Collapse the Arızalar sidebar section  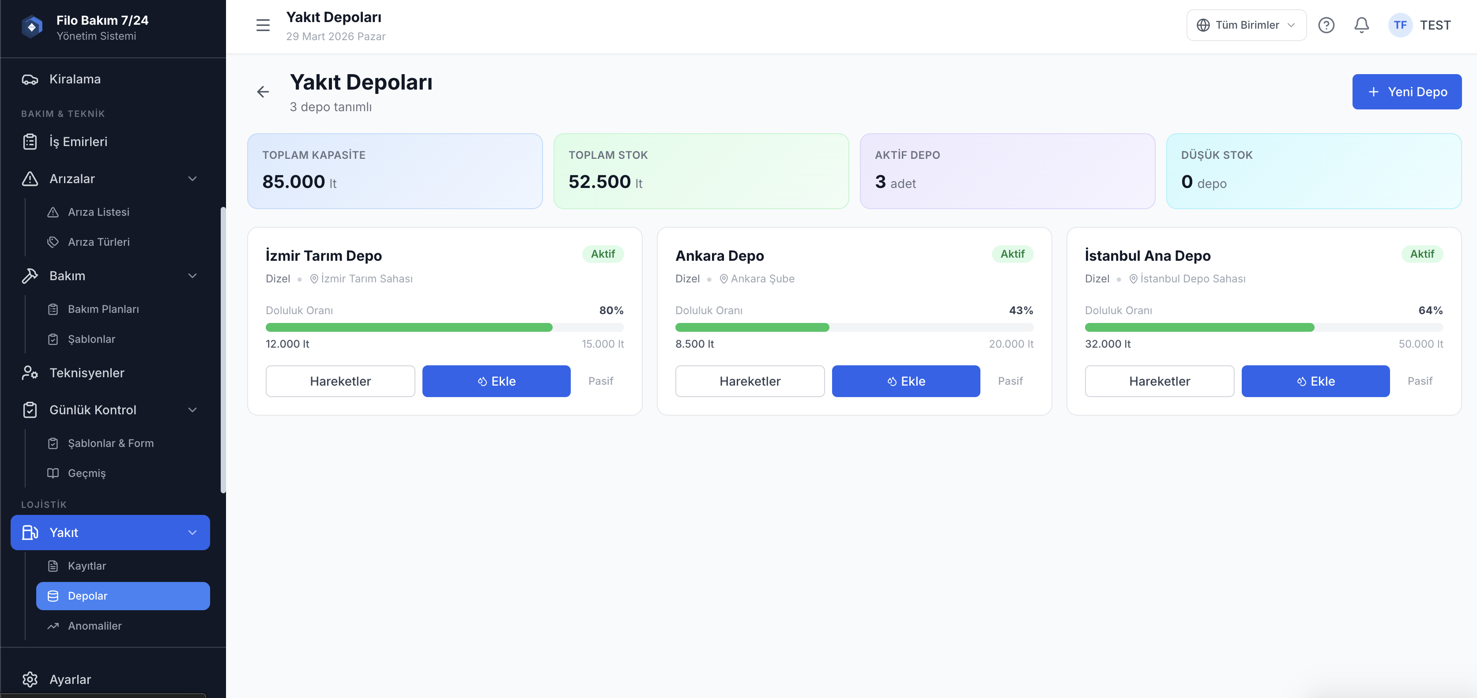(x=192, y=179)
